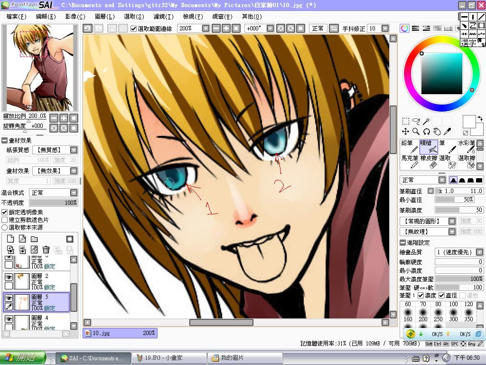Toggle 選取範圍邊緣 checkbox
Viewport: 486px width, 365px height.
(x=133, y=29)
